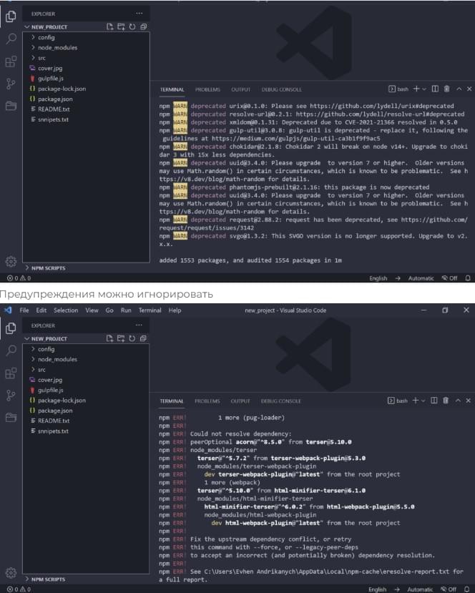Image resolution: width=475 pixels, height=593 pixels.
Task: Expand node_modules folder in upper window
Action: tap(86, 48)
